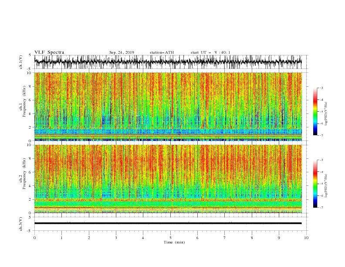Select the date text "Sep. 24, 2019"
This screenshot has width=345, height=267.
pyautogui.click(x=122, y=52)
